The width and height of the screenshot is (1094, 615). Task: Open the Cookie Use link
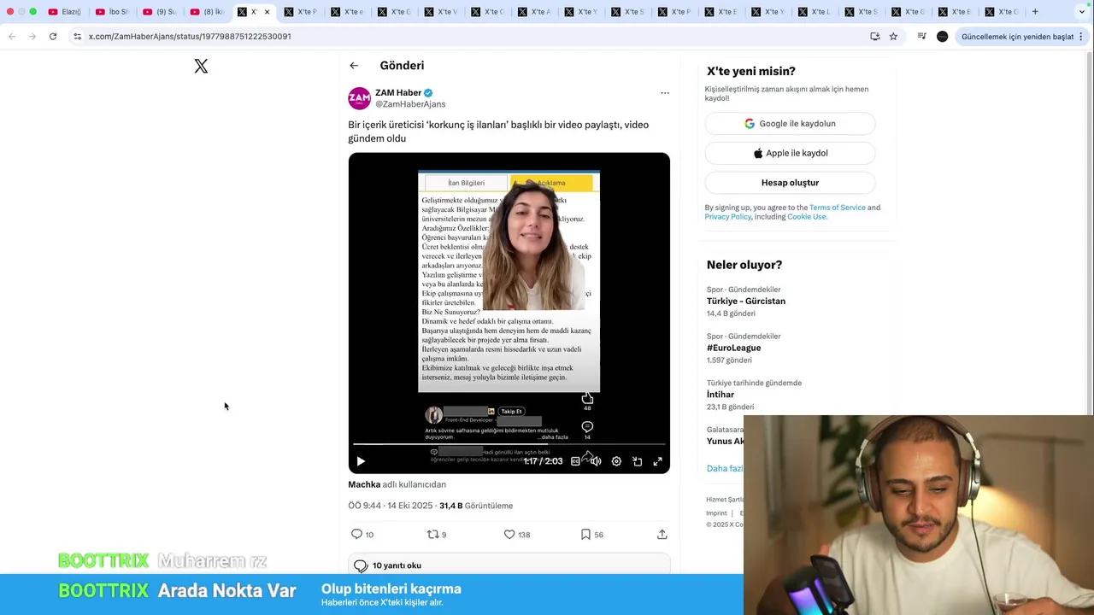[807, 217]
